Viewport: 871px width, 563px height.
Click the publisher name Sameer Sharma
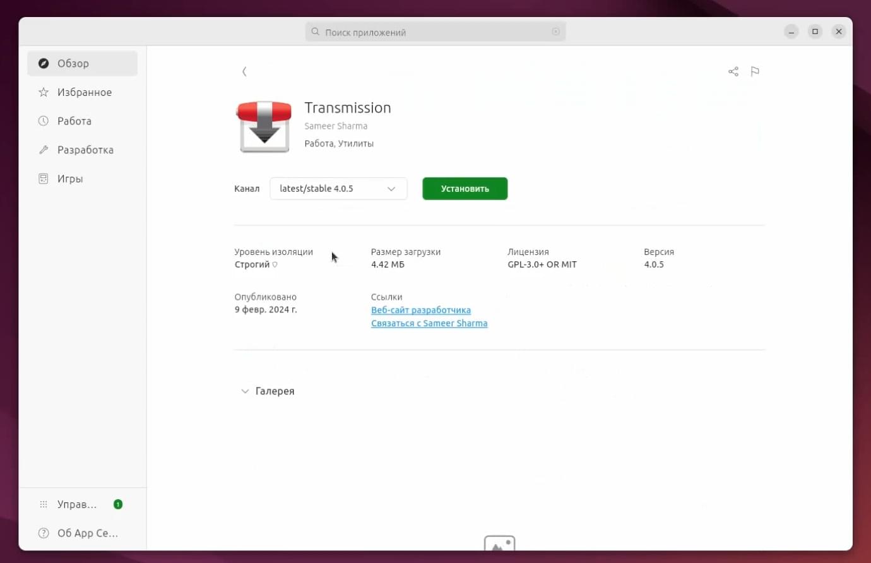[x=336, y=126]
